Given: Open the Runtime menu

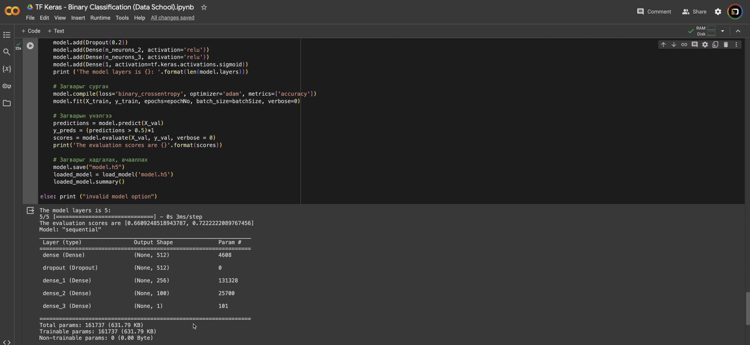Looking at the screenshot, I should pyautogui.click(x=100, y=18).
